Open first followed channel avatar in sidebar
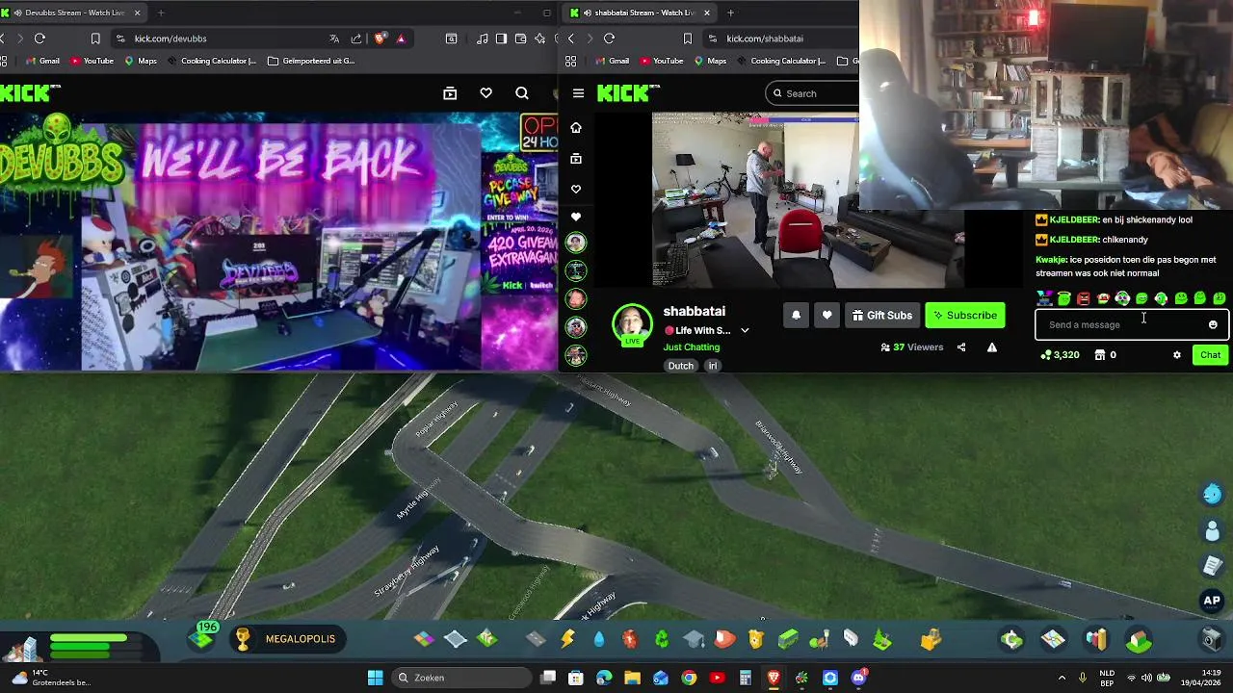The width and height of the screenshot is (1233, 693). tap(576, 243)
